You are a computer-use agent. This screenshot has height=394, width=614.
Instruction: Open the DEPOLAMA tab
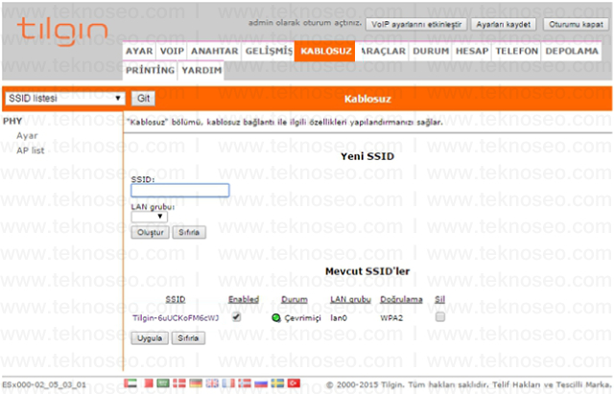point(572,51)
